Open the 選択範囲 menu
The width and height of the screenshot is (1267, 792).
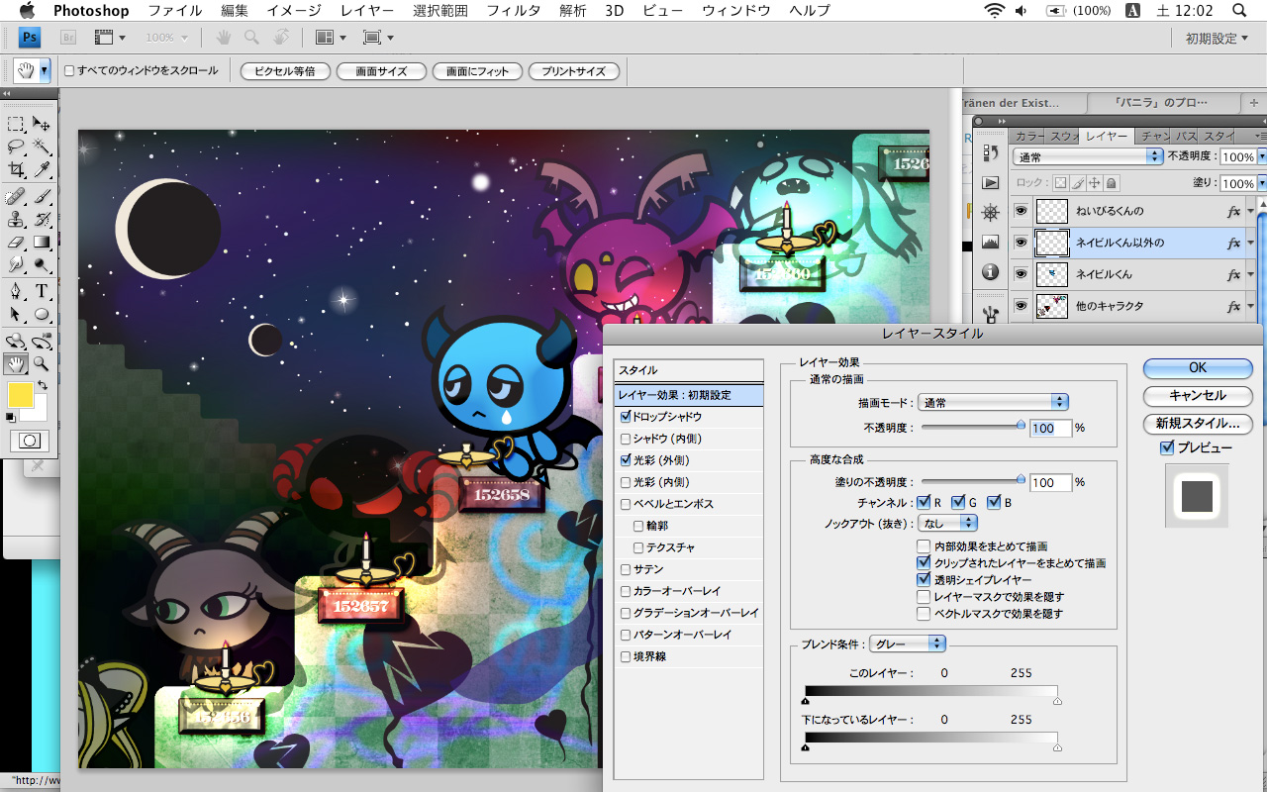pyautogui.click(x=440, y=11)
